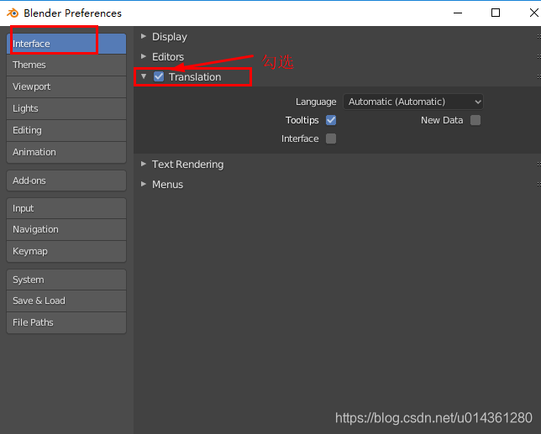Click the Language label

click(x=316, y=102)
